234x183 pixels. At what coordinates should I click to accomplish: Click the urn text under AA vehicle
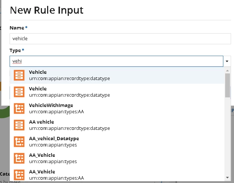70,128
